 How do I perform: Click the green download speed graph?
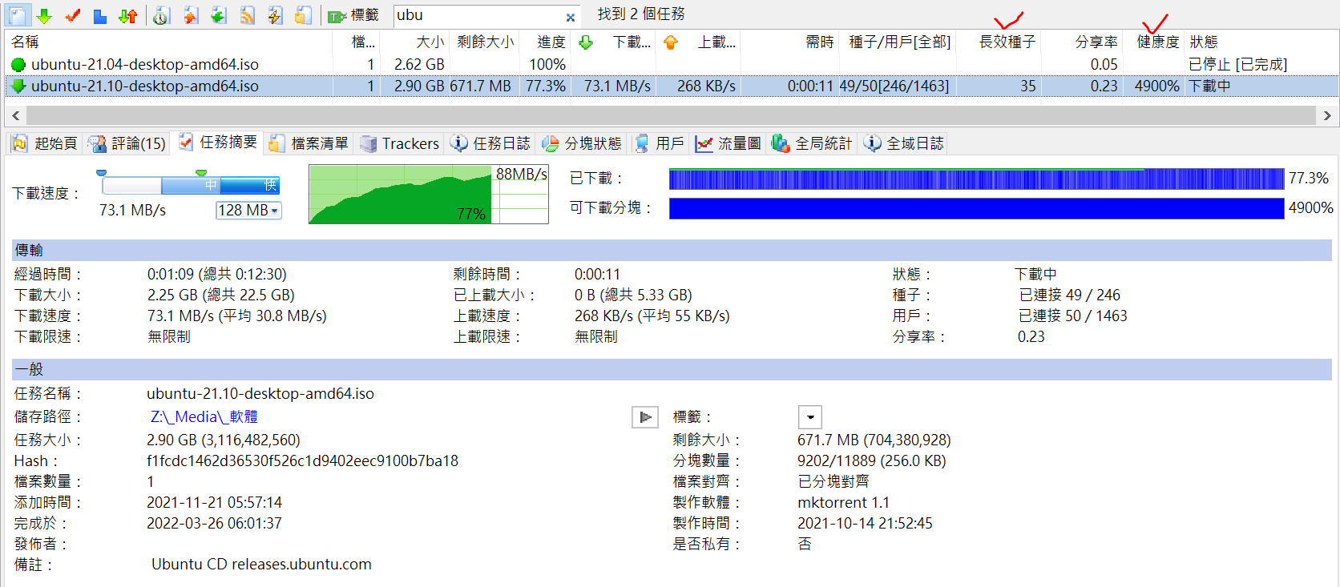429,195
